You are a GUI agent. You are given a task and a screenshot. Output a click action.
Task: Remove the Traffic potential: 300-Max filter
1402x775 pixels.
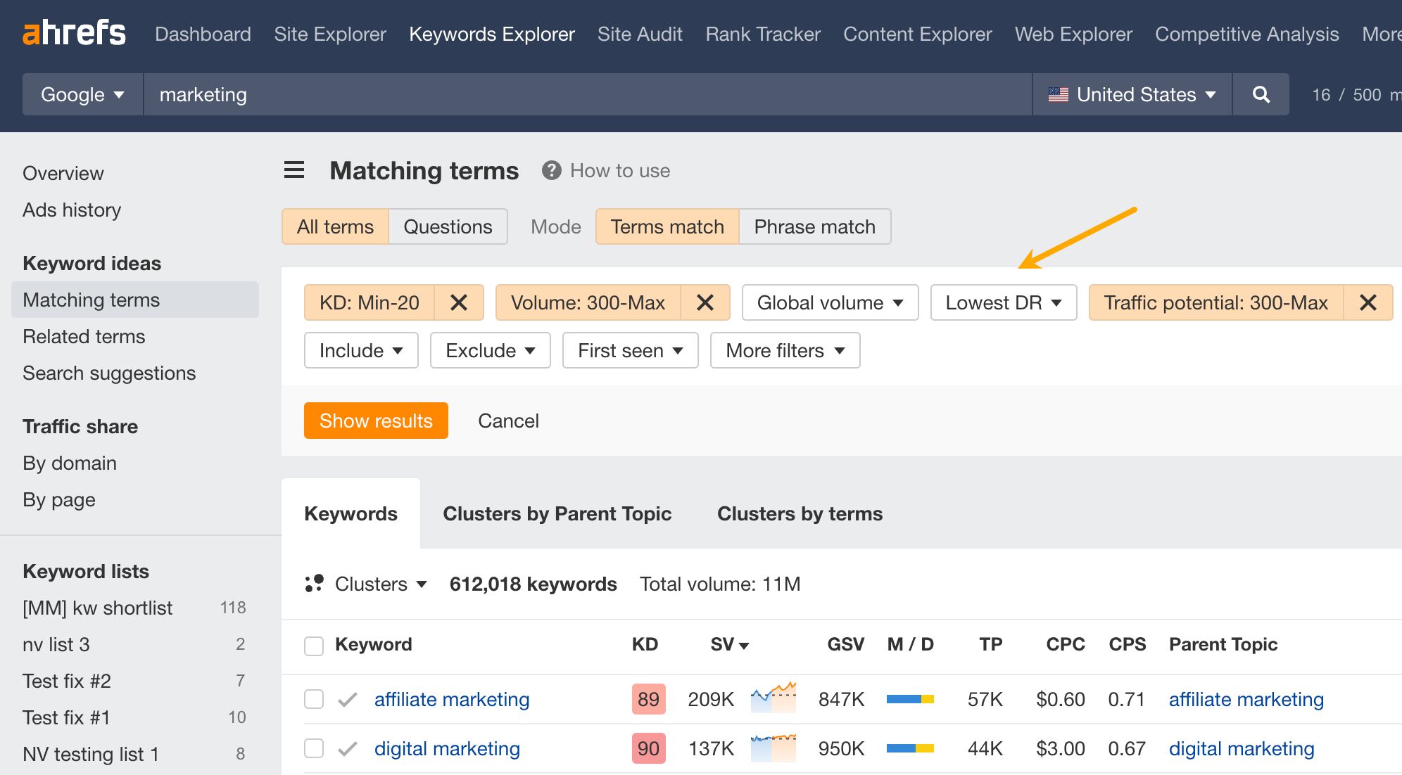tap(1368, 302)
